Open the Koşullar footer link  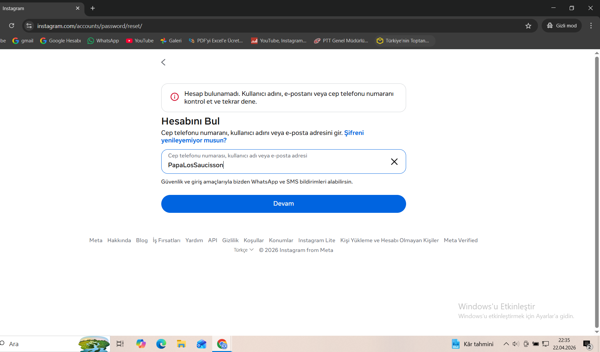coord(254,240)
